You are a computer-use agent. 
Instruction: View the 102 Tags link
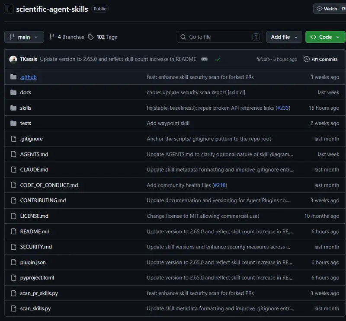[103, 37]
